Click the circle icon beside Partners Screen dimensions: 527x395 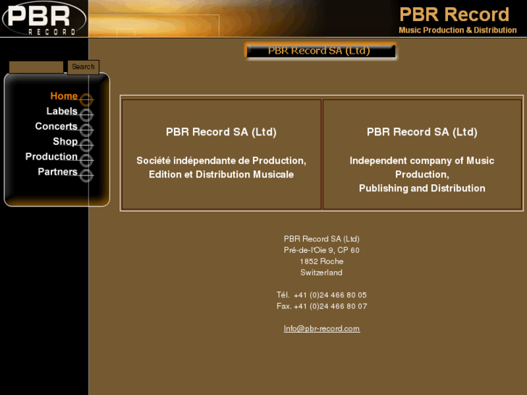[x=86, y=175]
